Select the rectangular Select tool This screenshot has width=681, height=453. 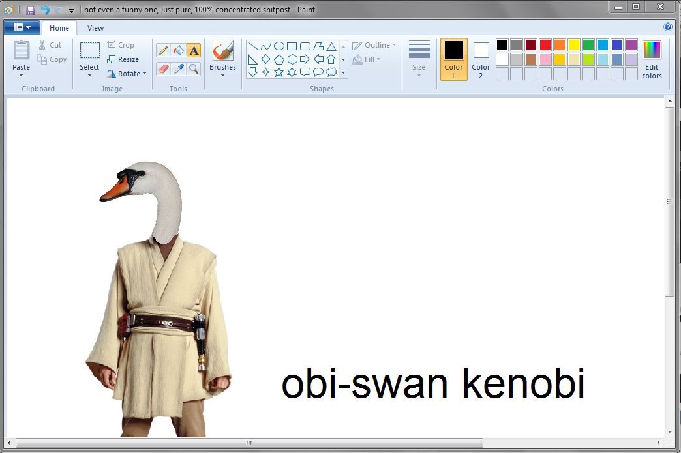(89, 50)
